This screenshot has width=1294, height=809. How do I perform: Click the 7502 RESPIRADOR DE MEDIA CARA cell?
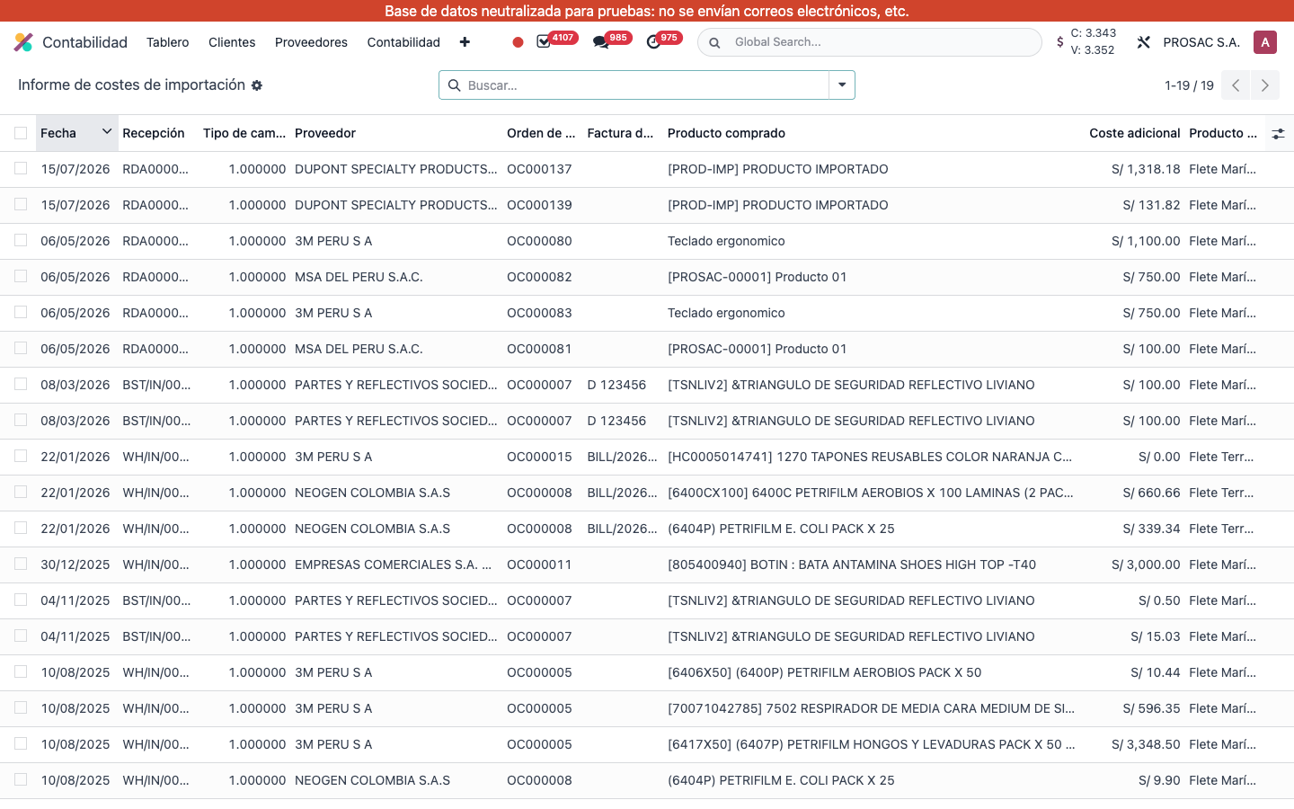point(871,708)
